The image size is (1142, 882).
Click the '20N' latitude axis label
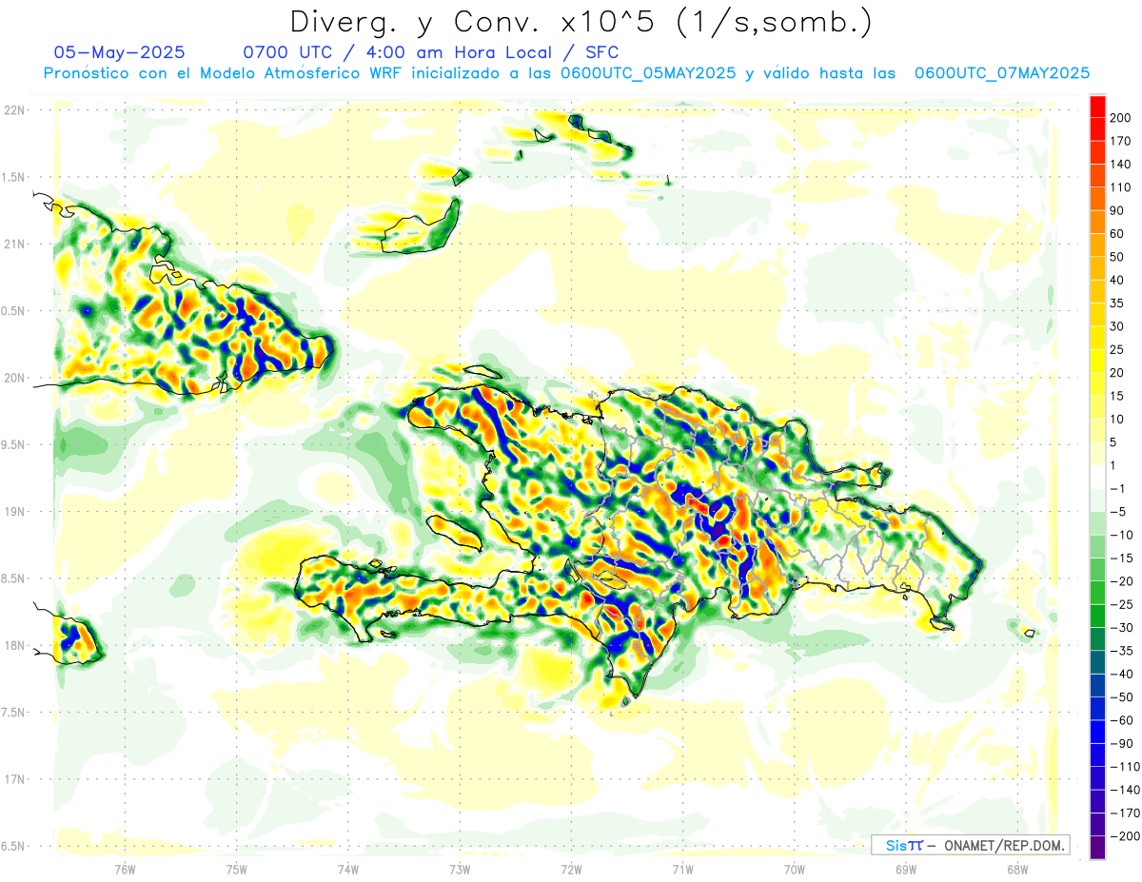pyautogui.click(x=13, y=378)
